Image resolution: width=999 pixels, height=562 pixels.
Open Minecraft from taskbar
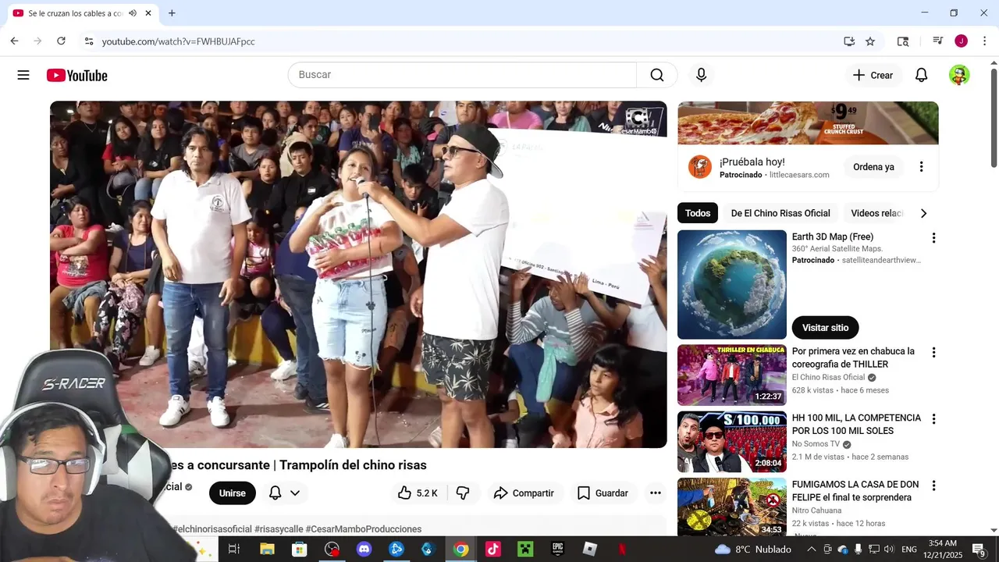525,550
